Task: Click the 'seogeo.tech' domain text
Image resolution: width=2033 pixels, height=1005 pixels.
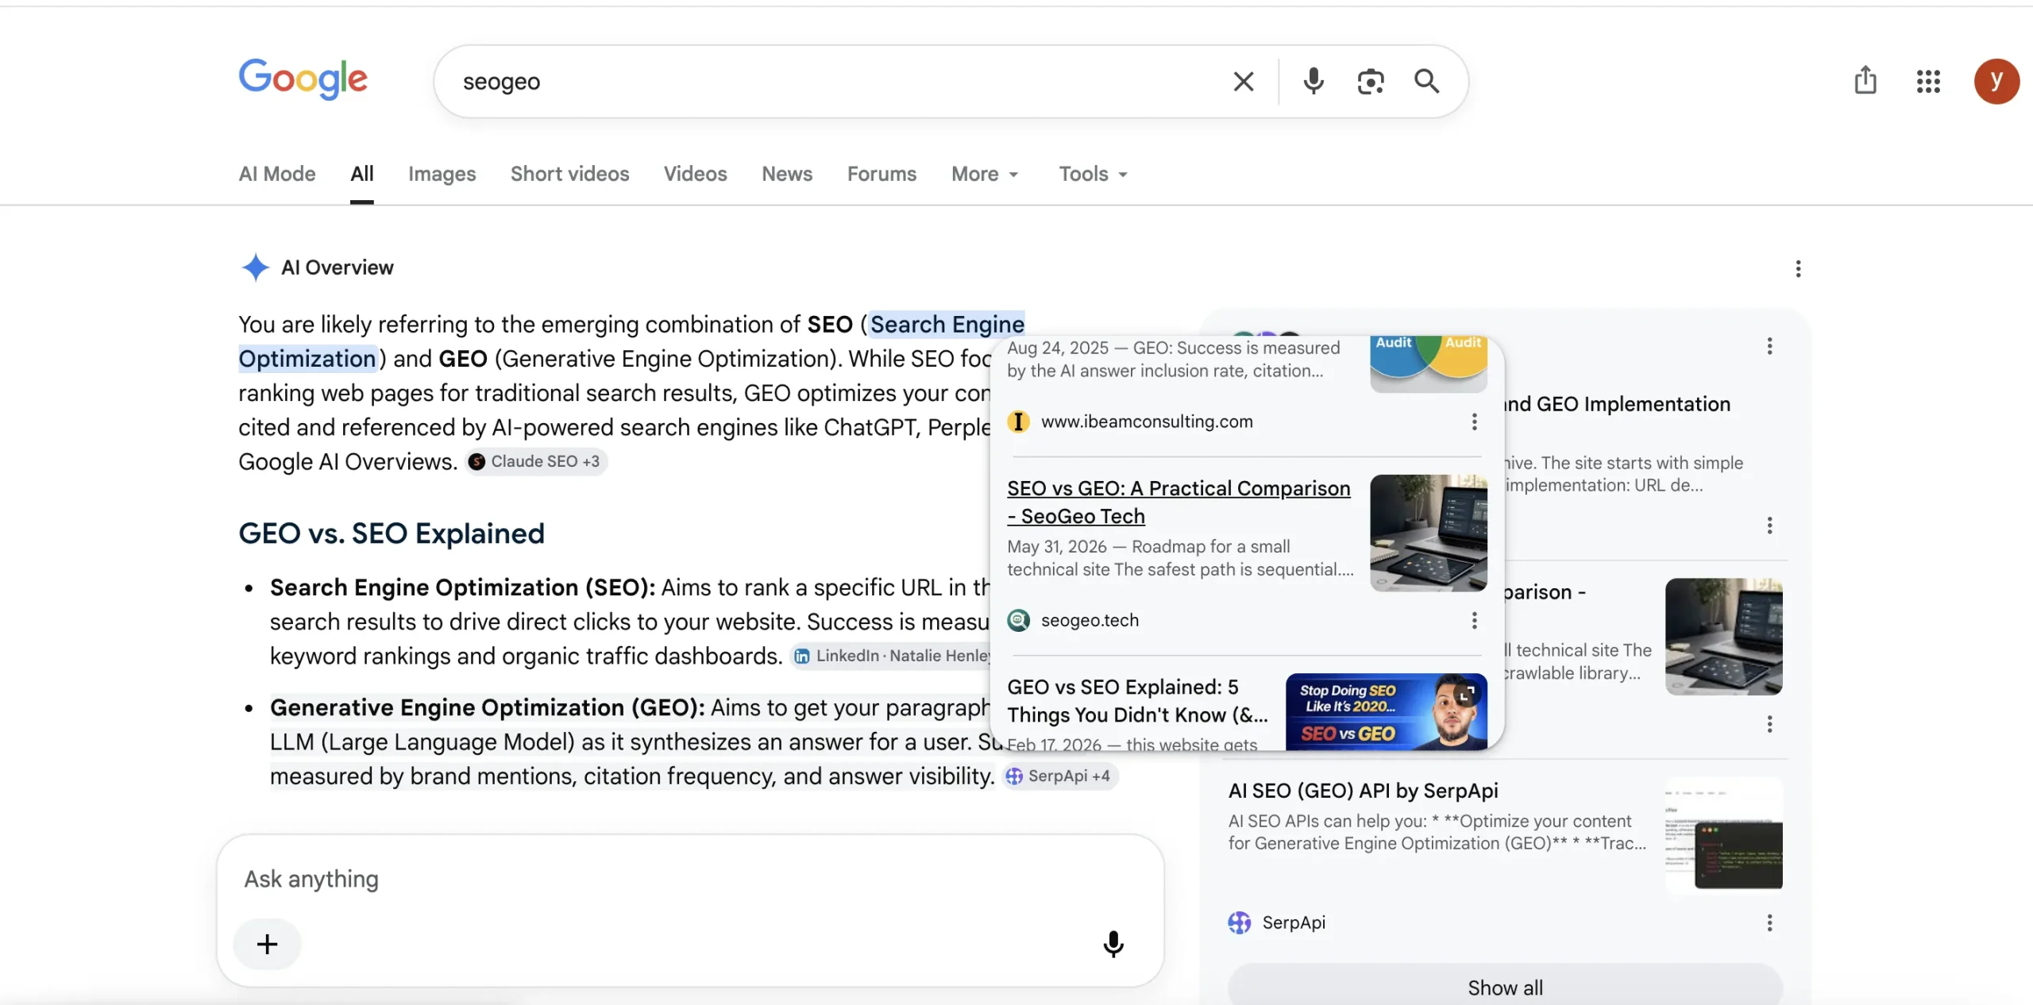Action: coord(1090,620)
